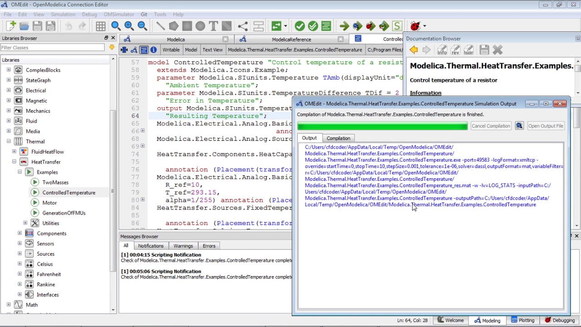Click the Simulate with Algorithmic Debugger icon

pyautogui.click(x=370, y=26)
